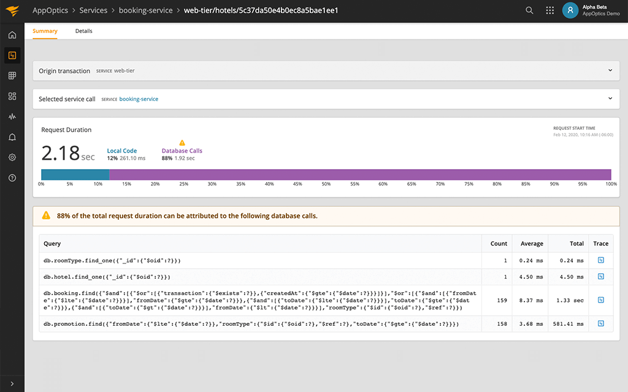The image size is (628, 392).
Task: Click the Origin transaction web-tier text
Action: pyautogui.click(x=124, y=70)
